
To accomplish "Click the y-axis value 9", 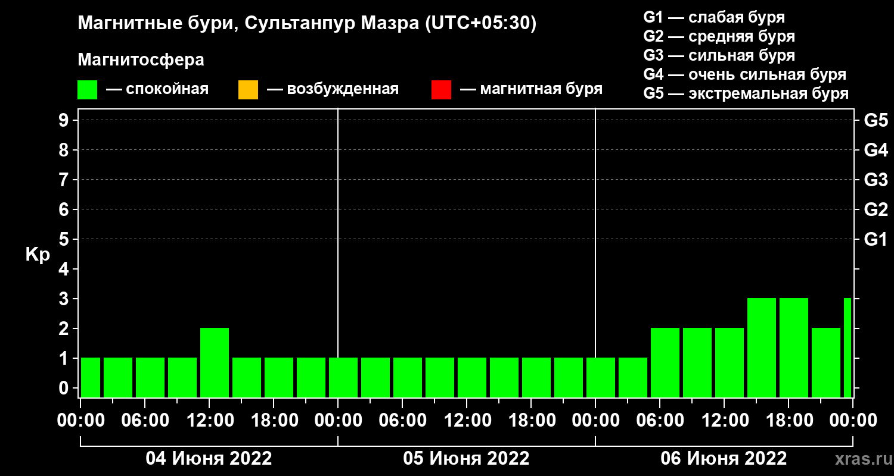I will [65, 120].
